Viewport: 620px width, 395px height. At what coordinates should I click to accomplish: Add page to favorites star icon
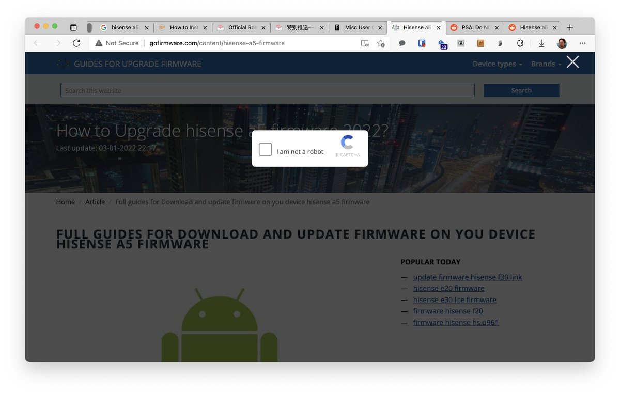381,43
